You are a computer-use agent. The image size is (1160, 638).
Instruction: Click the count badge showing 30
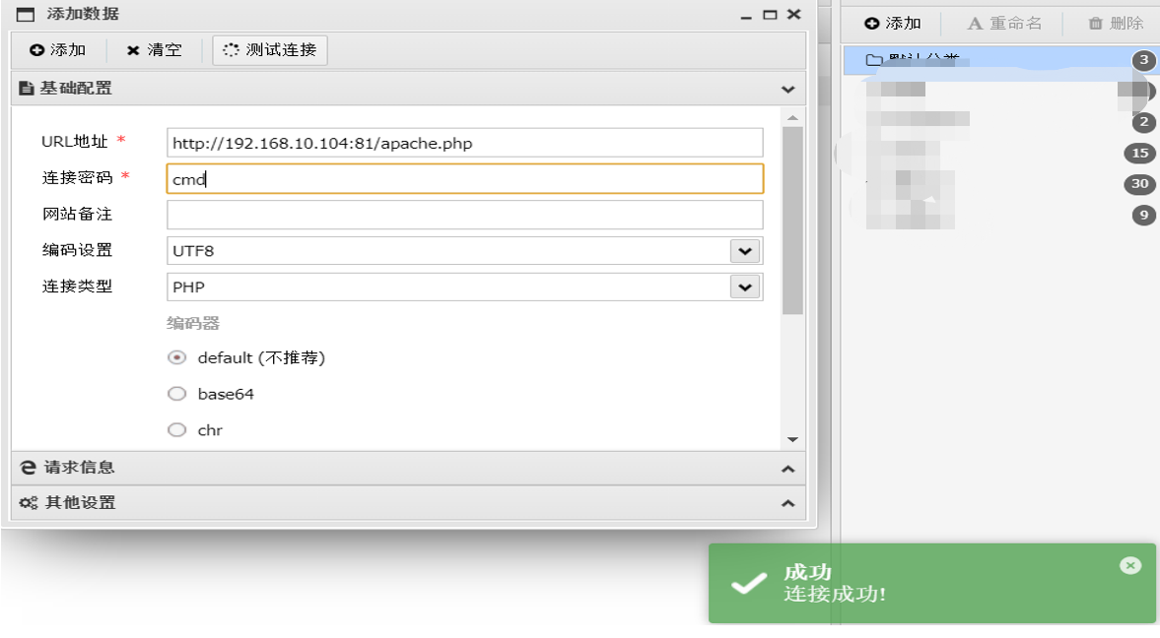click(1140, 184)
